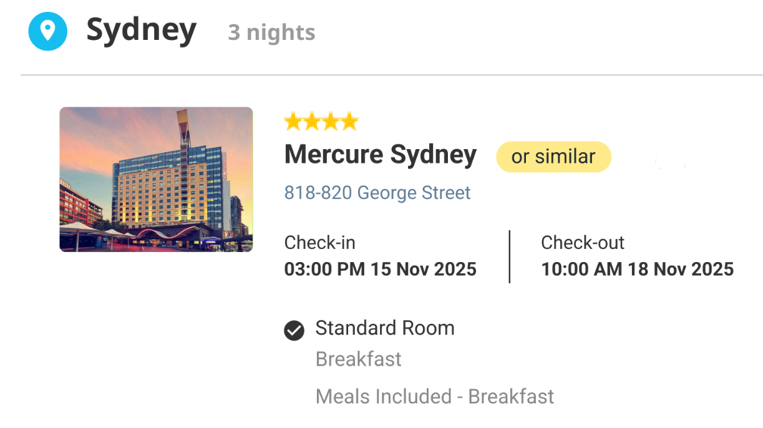Screen dimensions: 763x428
Task: Click the Sydney destination heading
Action: [142, 31]
